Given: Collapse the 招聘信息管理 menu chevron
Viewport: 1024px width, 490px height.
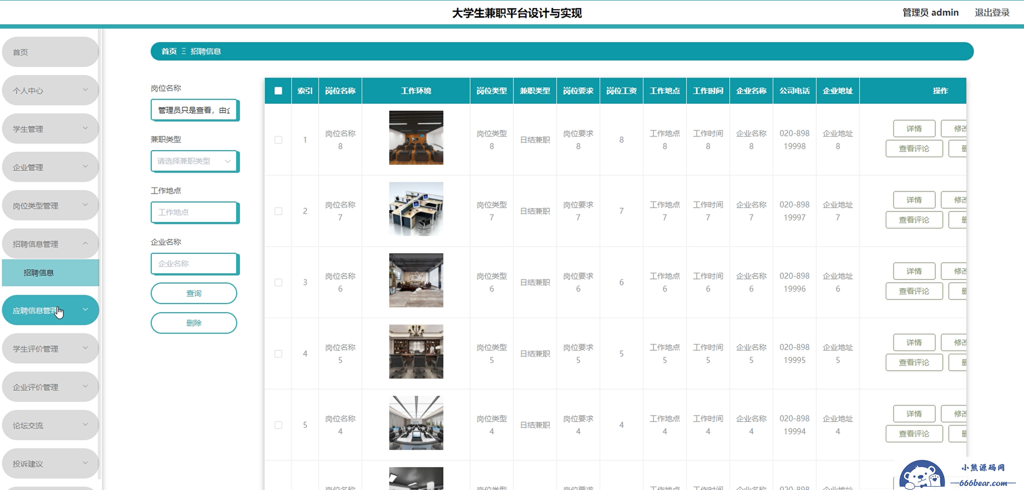Looking at the screenshot, I should (85, 243).
